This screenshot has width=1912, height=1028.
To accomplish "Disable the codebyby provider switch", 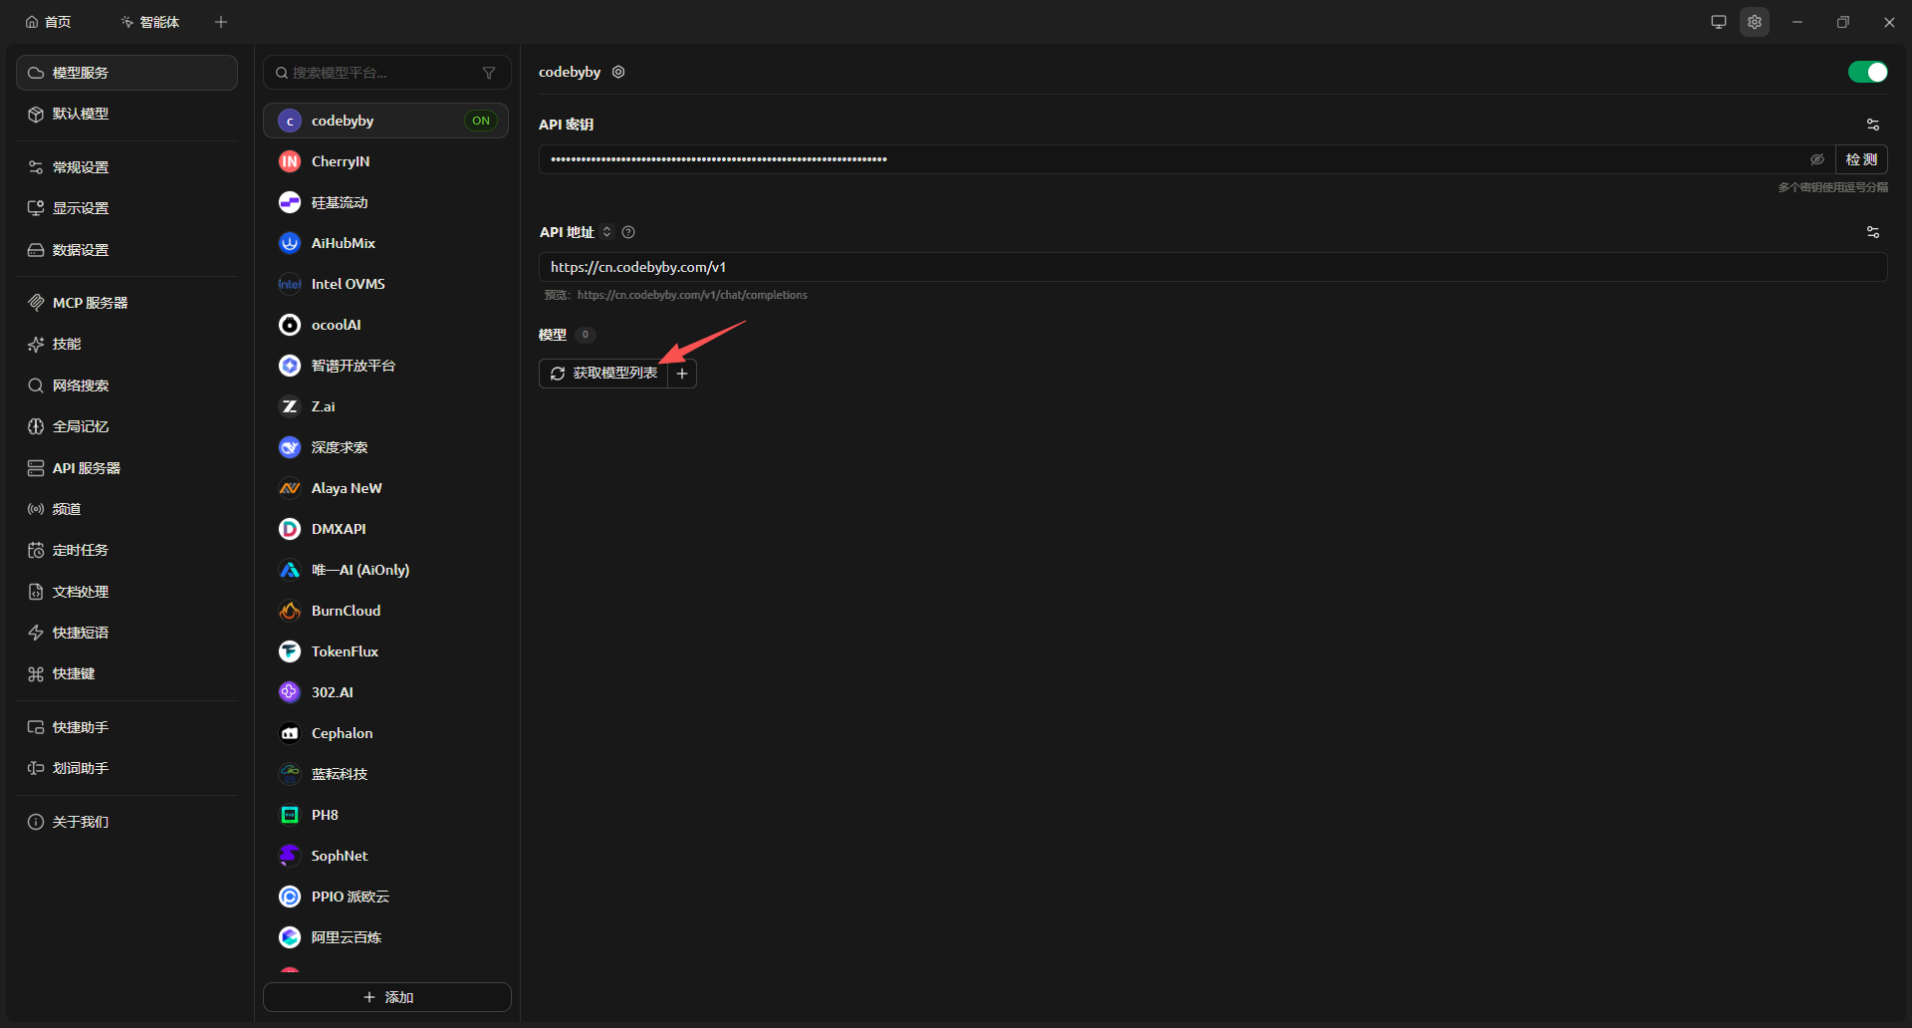I will coord(1868,72).
